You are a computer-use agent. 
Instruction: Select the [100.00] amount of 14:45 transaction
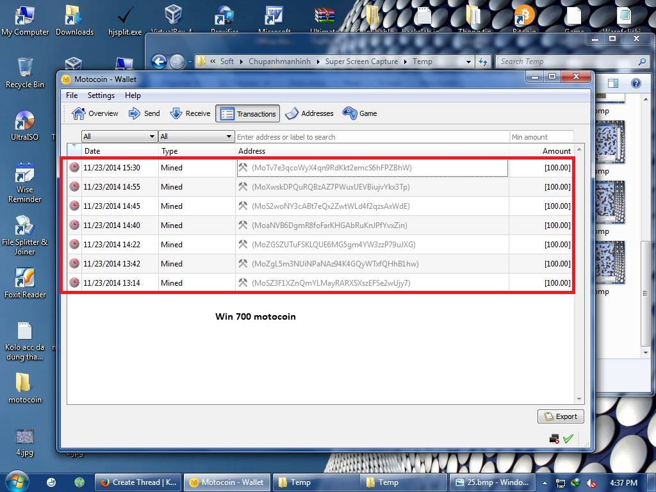click(557, 206)
